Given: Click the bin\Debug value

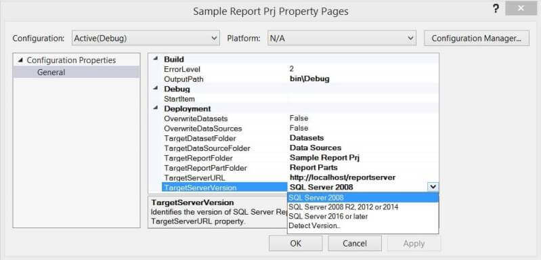Looking at the screenshot, I should pyautogui.click(x=309, y=79).
